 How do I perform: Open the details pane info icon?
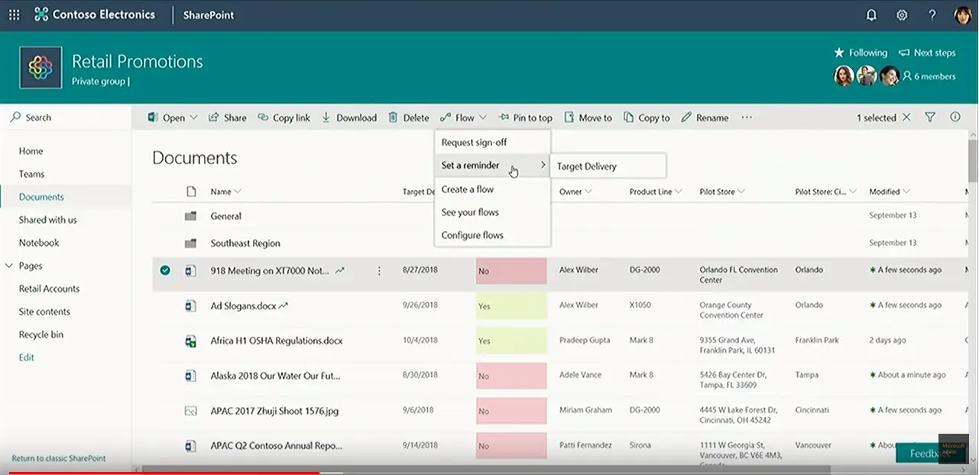(955, 118)
